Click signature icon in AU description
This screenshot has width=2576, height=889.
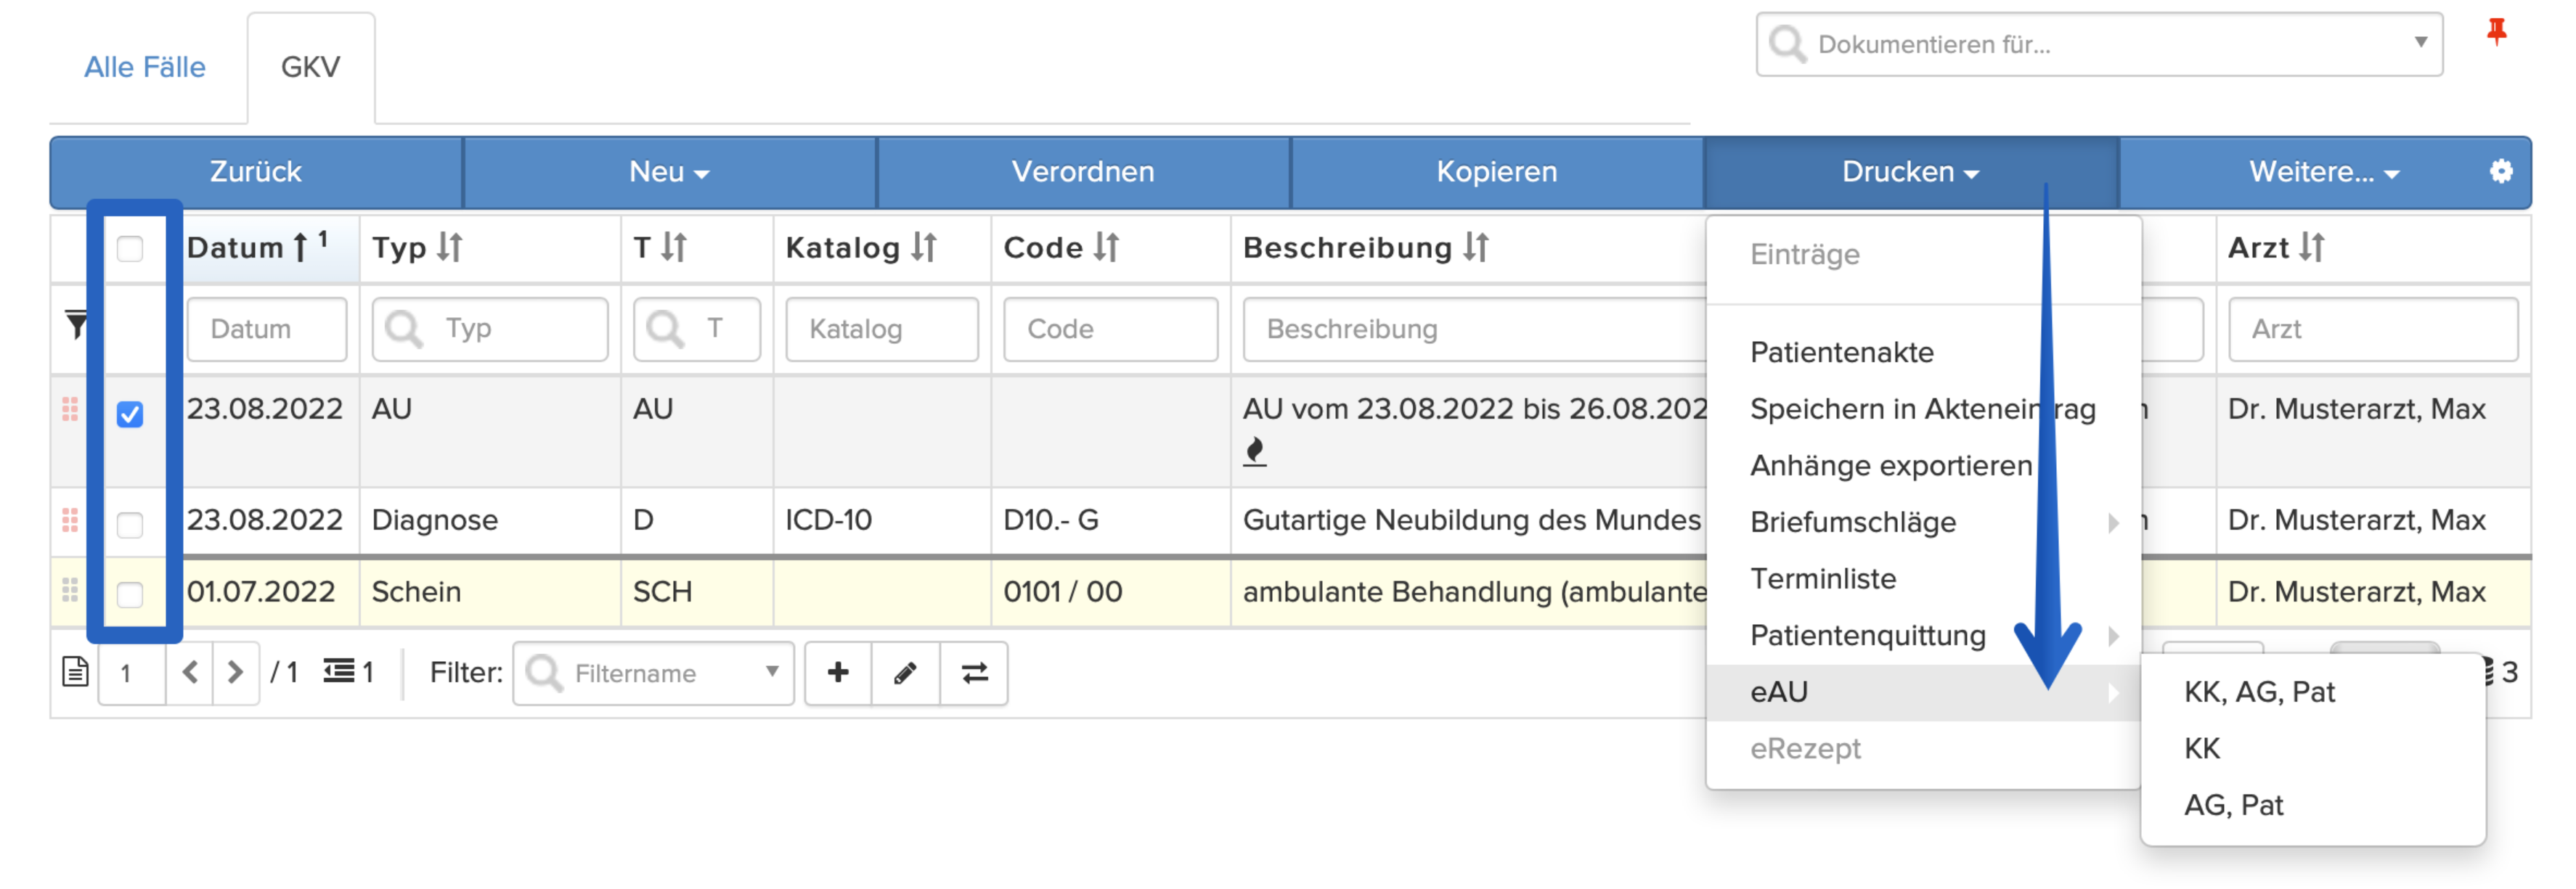[1255, 452]
